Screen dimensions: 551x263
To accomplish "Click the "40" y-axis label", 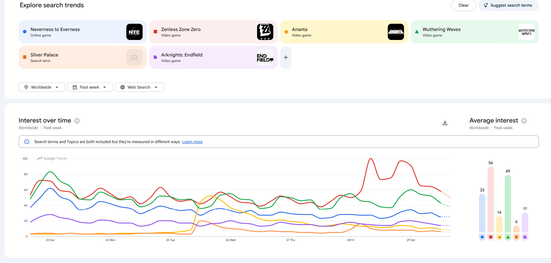I will pos(26,205).
